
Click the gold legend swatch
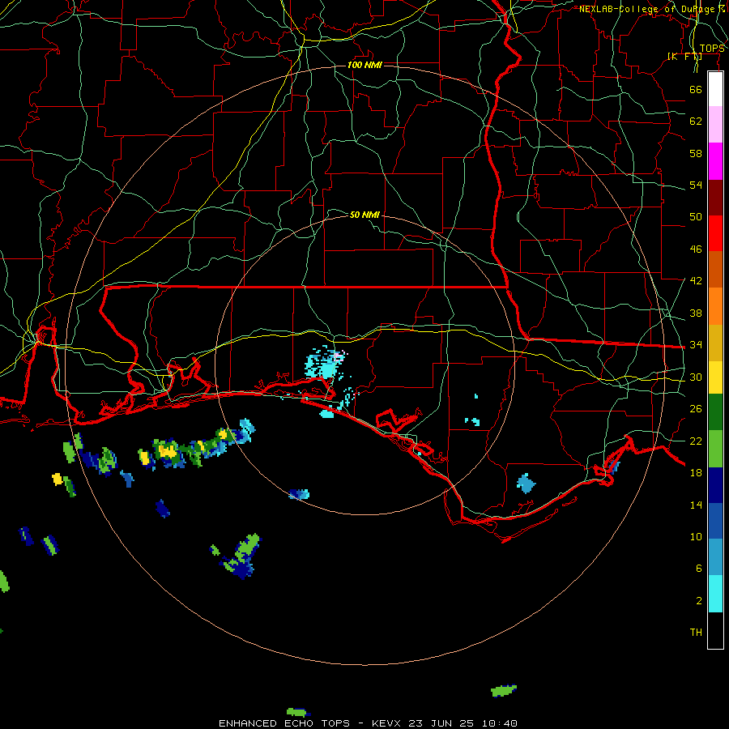coord(715,343)
